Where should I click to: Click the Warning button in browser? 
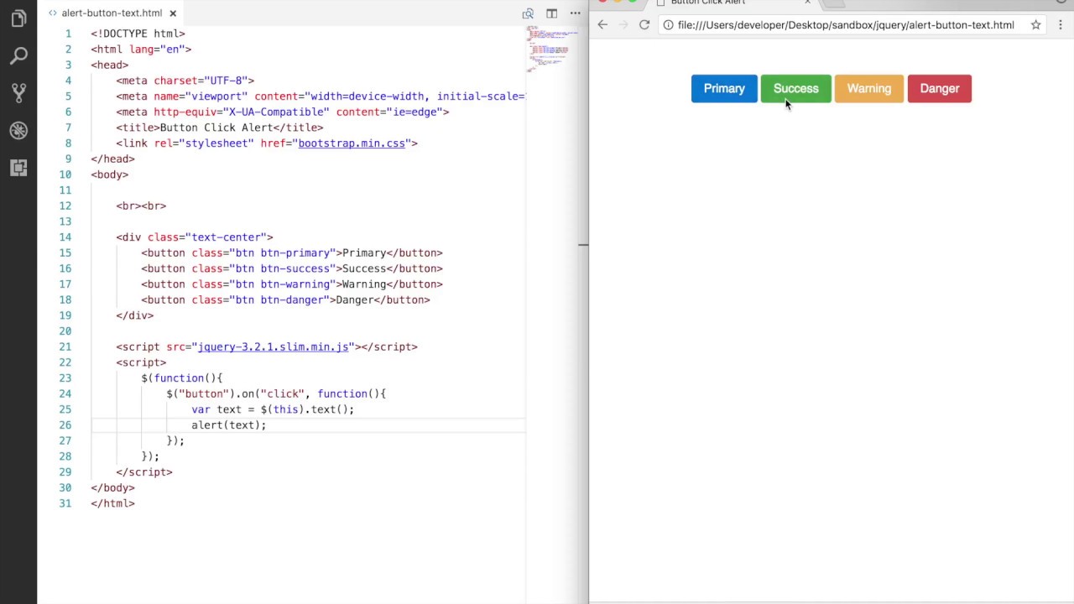click(869, 89)
